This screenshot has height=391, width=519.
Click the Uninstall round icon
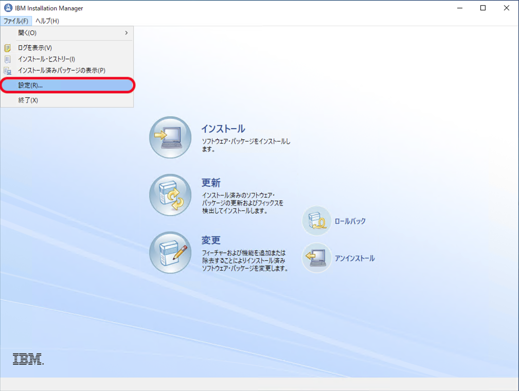[x=316, y=258]
